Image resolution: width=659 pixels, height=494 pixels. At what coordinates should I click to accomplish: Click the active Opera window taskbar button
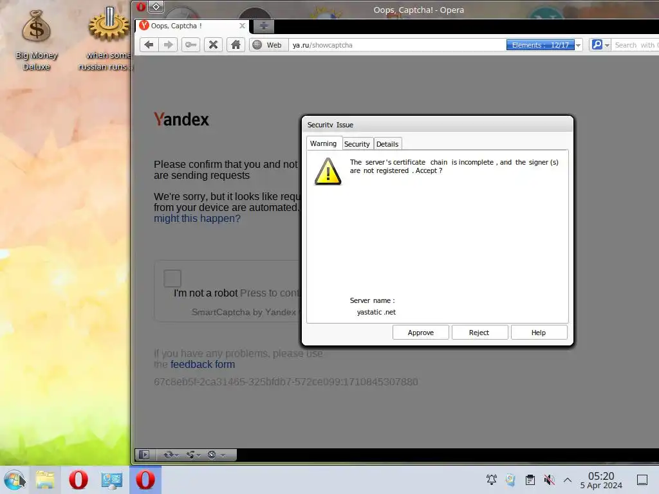pos(145,480)
